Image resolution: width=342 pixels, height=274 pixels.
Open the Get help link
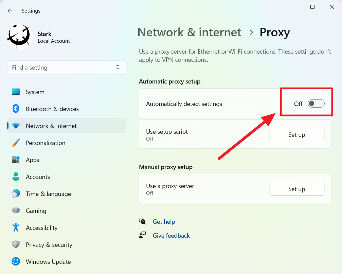[x=164, y=221]
